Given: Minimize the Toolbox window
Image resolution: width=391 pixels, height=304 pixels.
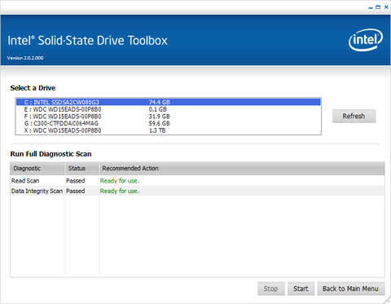Looking at the screenshot, I should (x=371, y=7).
